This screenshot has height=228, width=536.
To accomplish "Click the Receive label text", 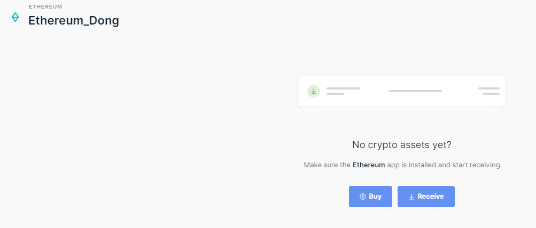I will pos(431,197).
